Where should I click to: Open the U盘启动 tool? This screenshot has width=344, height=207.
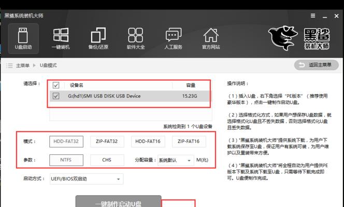click(23, 38)
